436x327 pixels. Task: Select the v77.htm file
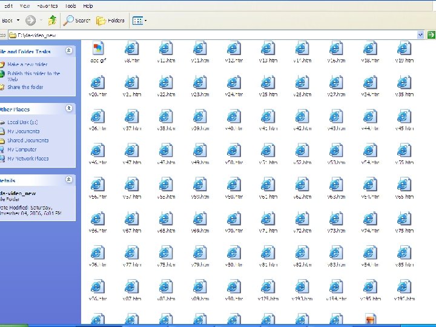132,256
